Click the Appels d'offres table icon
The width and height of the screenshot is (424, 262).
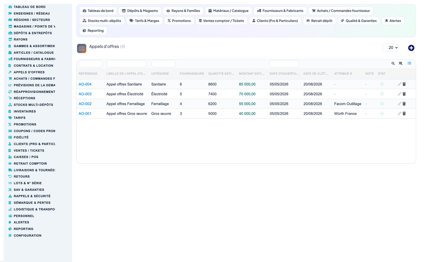pos(82,48)
